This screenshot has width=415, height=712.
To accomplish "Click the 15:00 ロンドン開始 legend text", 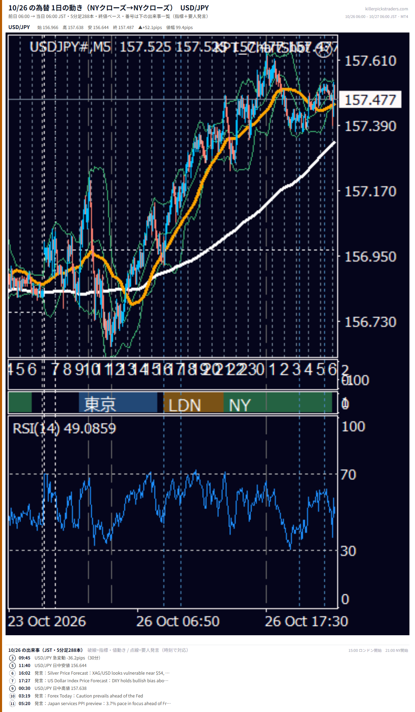I will tap(365, 650).
